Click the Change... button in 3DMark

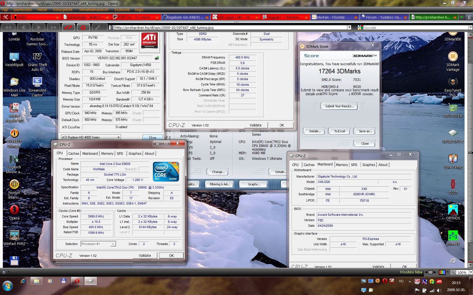click(x=218, y=172)
